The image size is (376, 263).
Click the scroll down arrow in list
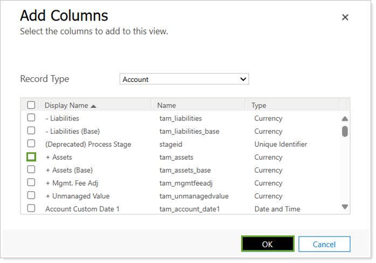(345, 206)
